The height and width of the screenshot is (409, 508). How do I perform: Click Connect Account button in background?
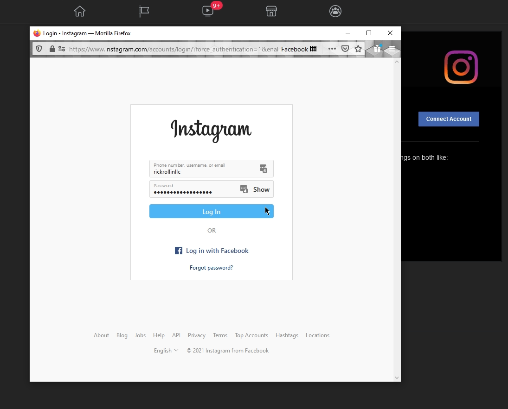[449, 119]
